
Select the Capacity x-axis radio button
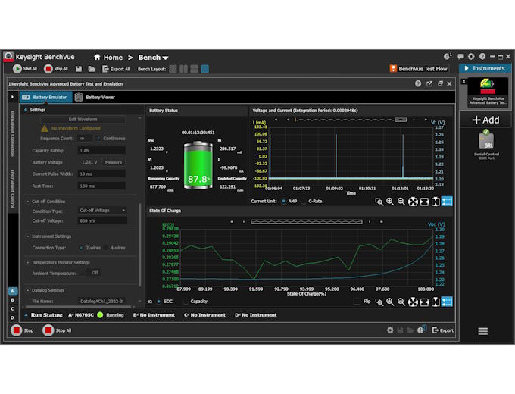(x=186, y=302)
